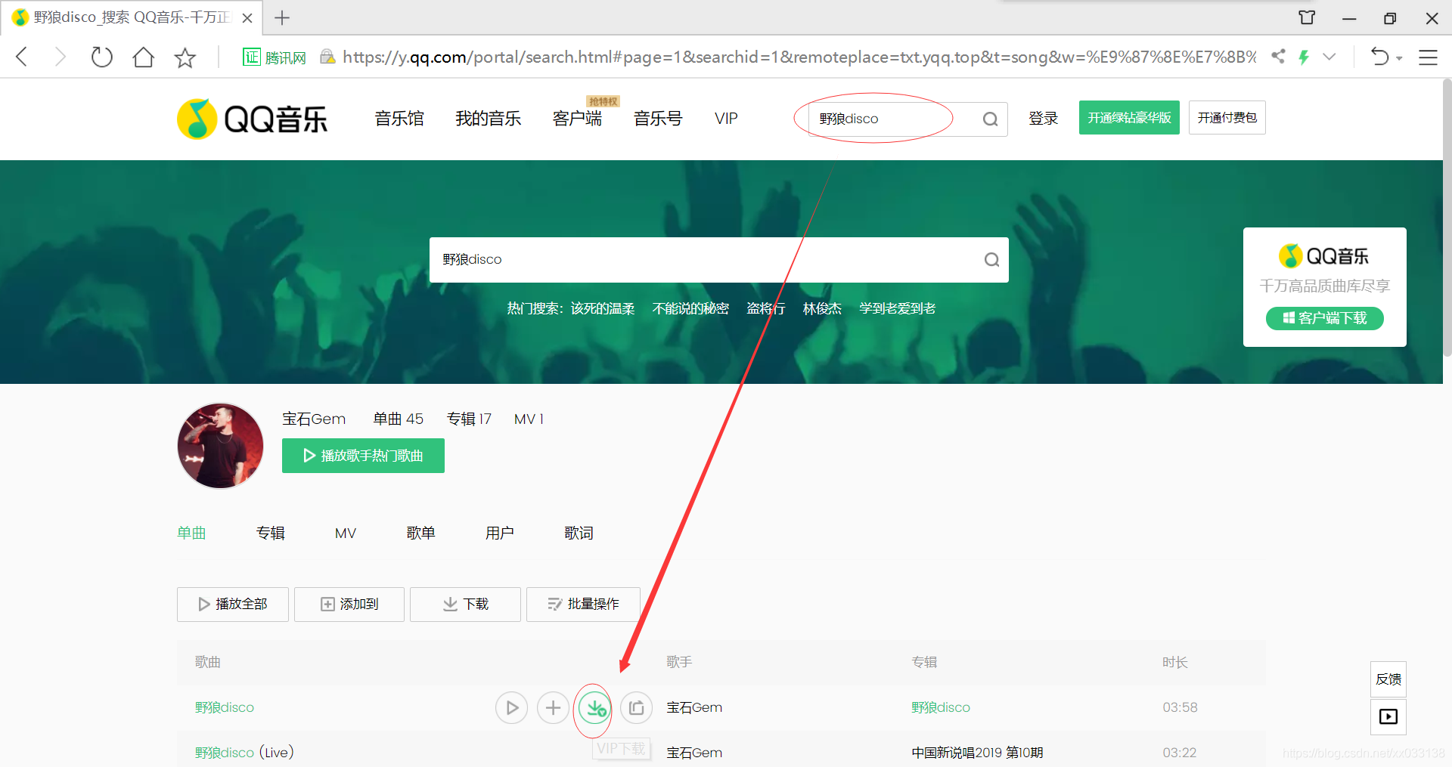The height and width of the screenshot is (767, 1452).
Task: Open the browser hamburger menu
Action: [1428, 57]
